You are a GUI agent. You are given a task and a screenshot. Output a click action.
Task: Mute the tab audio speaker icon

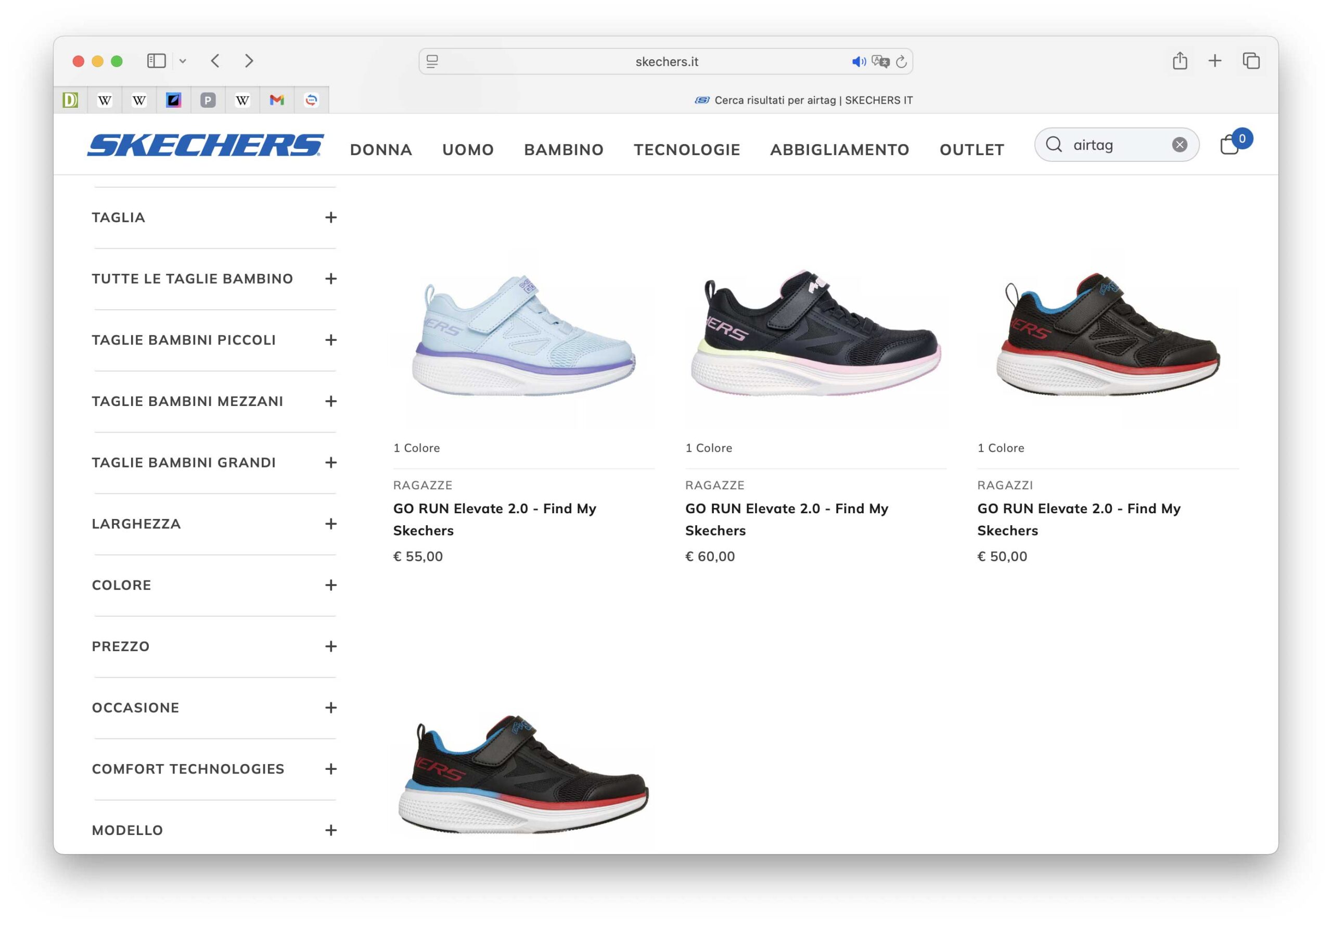(858, 61)
